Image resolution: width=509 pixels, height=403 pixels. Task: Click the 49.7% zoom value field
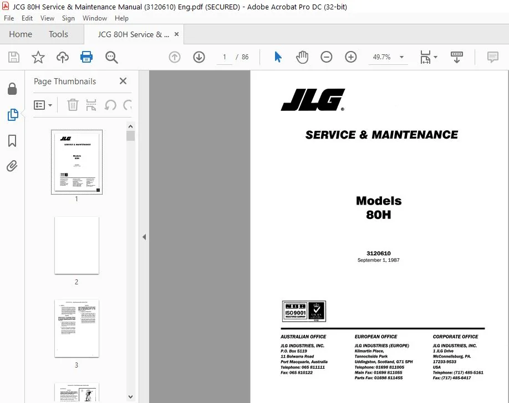point(381,57)
